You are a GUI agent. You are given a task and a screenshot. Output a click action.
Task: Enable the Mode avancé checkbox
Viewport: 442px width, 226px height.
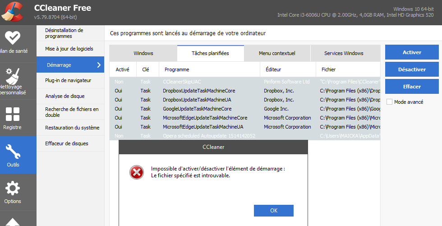389,102
